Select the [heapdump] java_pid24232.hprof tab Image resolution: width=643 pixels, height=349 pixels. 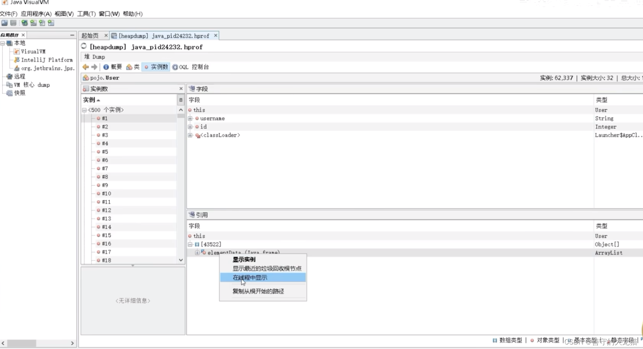(164, 36)
